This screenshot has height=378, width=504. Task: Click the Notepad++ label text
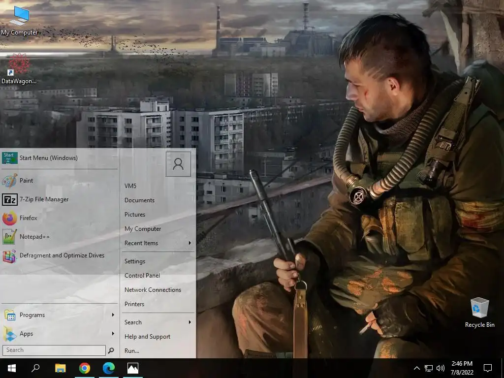[34, 237]
